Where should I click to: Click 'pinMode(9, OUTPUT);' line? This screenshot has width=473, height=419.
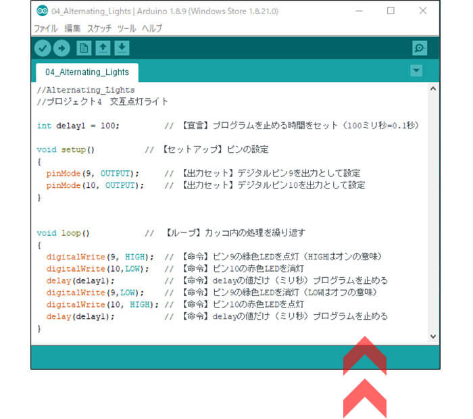pos(93,174)
